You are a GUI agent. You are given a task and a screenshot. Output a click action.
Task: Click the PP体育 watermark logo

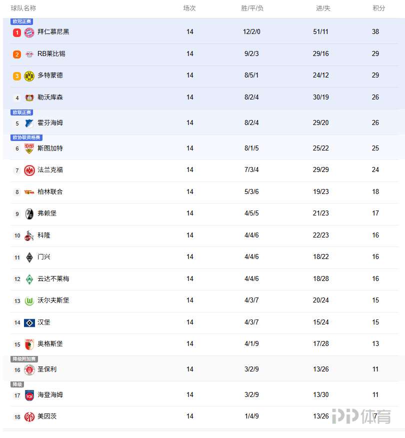(361, 416)
